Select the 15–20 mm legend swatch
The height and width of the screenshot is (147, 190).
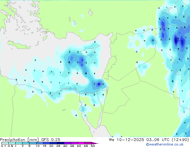point(47,143)
